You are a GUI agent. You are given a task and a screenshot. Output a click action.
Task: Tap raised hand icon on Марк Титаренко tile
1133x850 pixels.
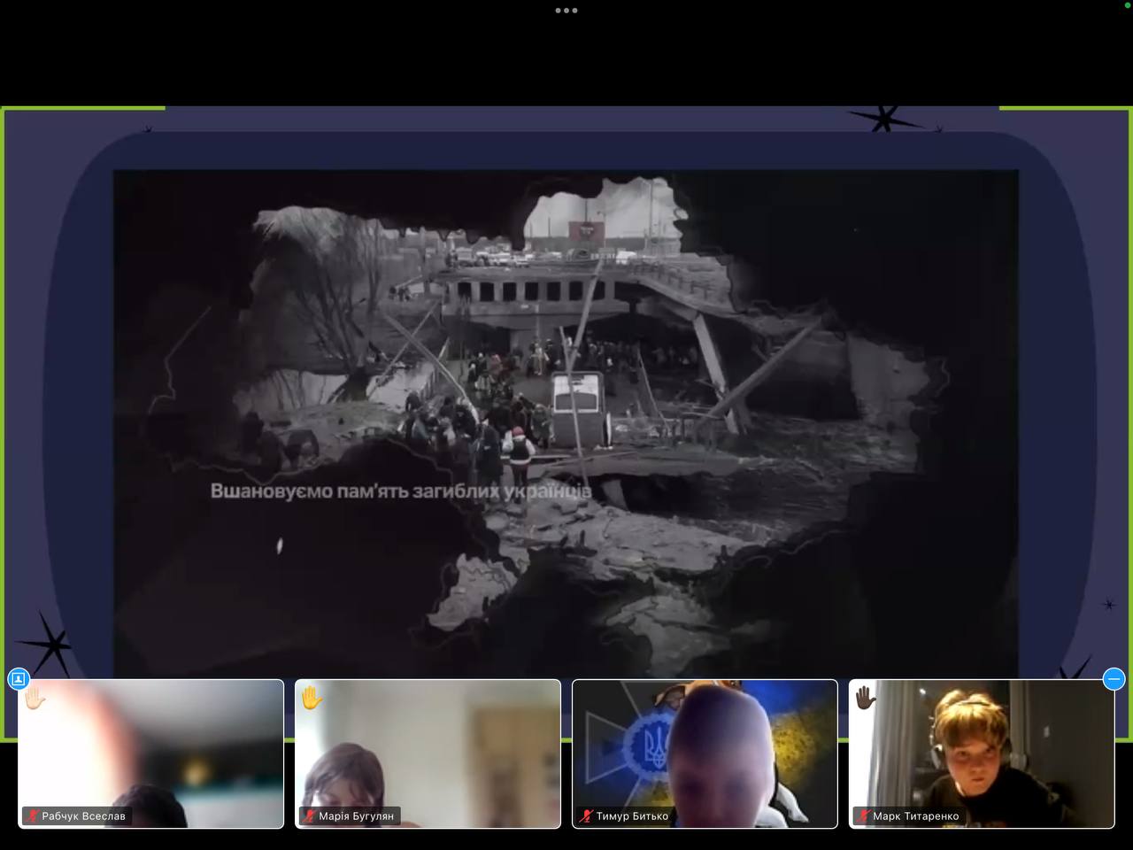866,699
